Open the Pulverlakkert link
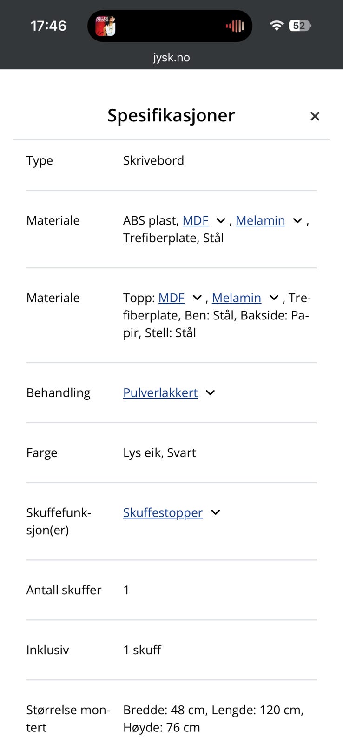This screenshot has height=744, width=343. tap(160, 392)
